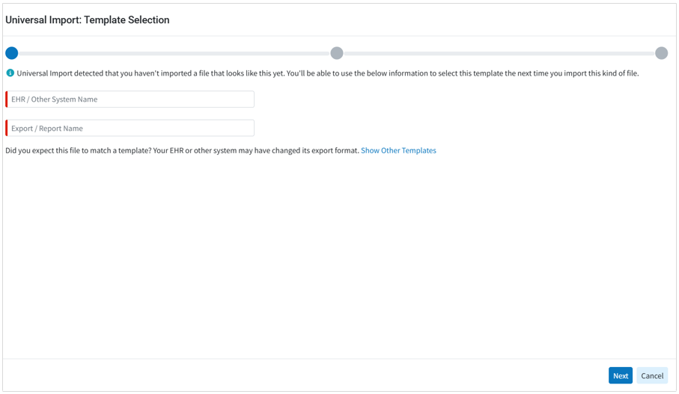Click the empty footer area left of Next
The width and height of the screenshot is (679, 394).
[x=299, y=375]
